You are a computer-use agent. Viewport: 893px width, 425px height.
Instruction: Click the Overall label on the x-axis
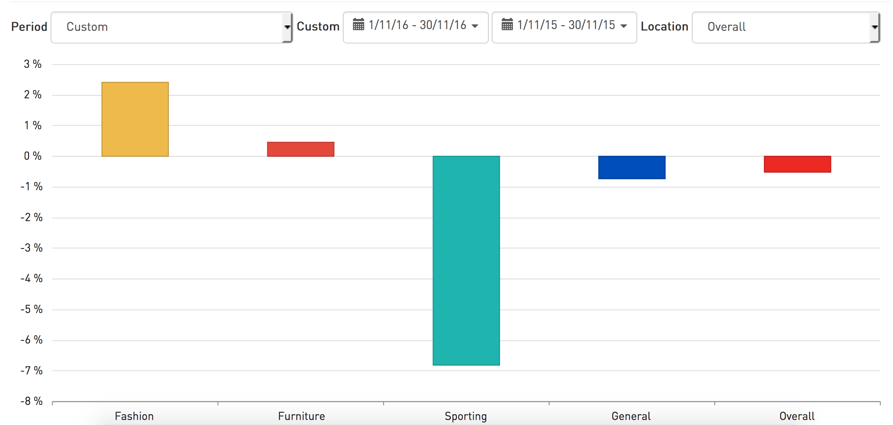coord(797,416)
